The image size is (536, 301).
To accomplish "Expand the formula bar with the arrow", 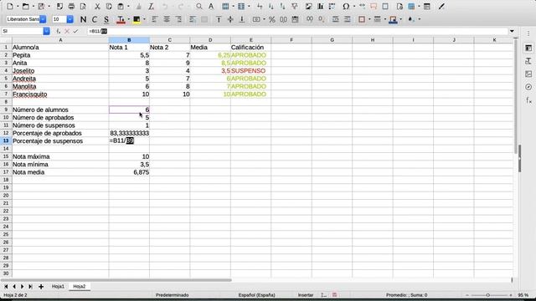I will click(512, 31).
